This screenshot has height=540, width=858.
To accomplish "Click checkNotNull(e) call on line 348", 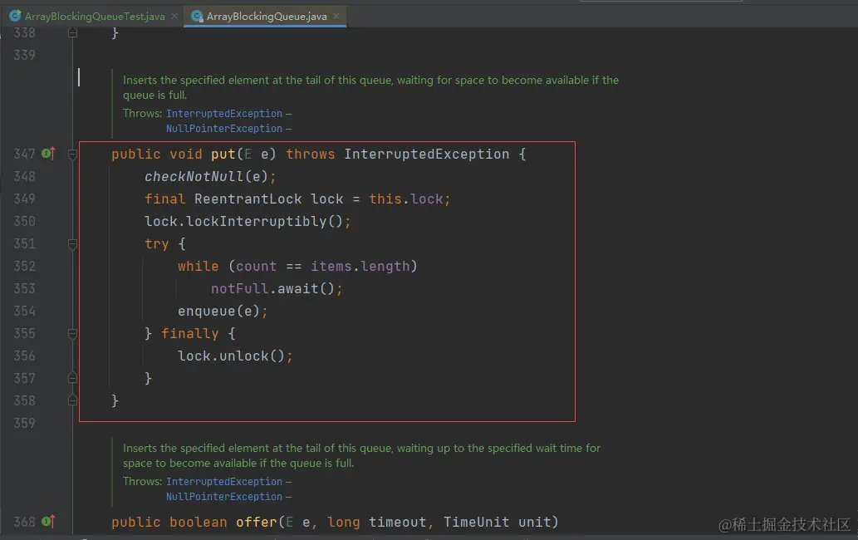I will [206, 177].
